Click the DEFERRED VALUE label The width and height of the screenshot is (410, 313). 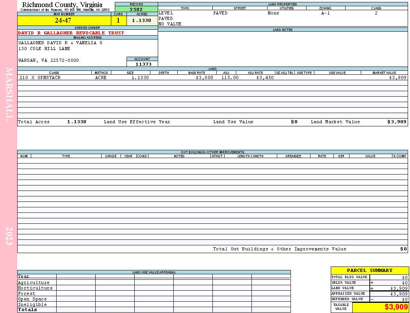347,299
